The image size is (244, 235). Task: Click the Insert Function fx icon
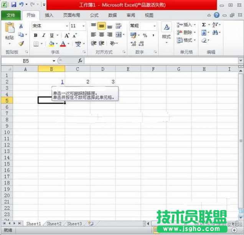80,60
